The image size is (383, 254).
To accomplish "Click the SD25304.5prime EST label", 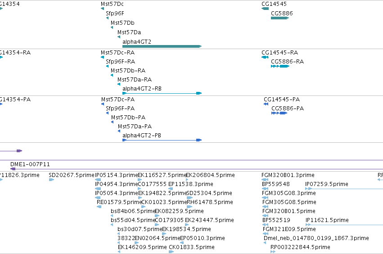I will pos(209,193).
